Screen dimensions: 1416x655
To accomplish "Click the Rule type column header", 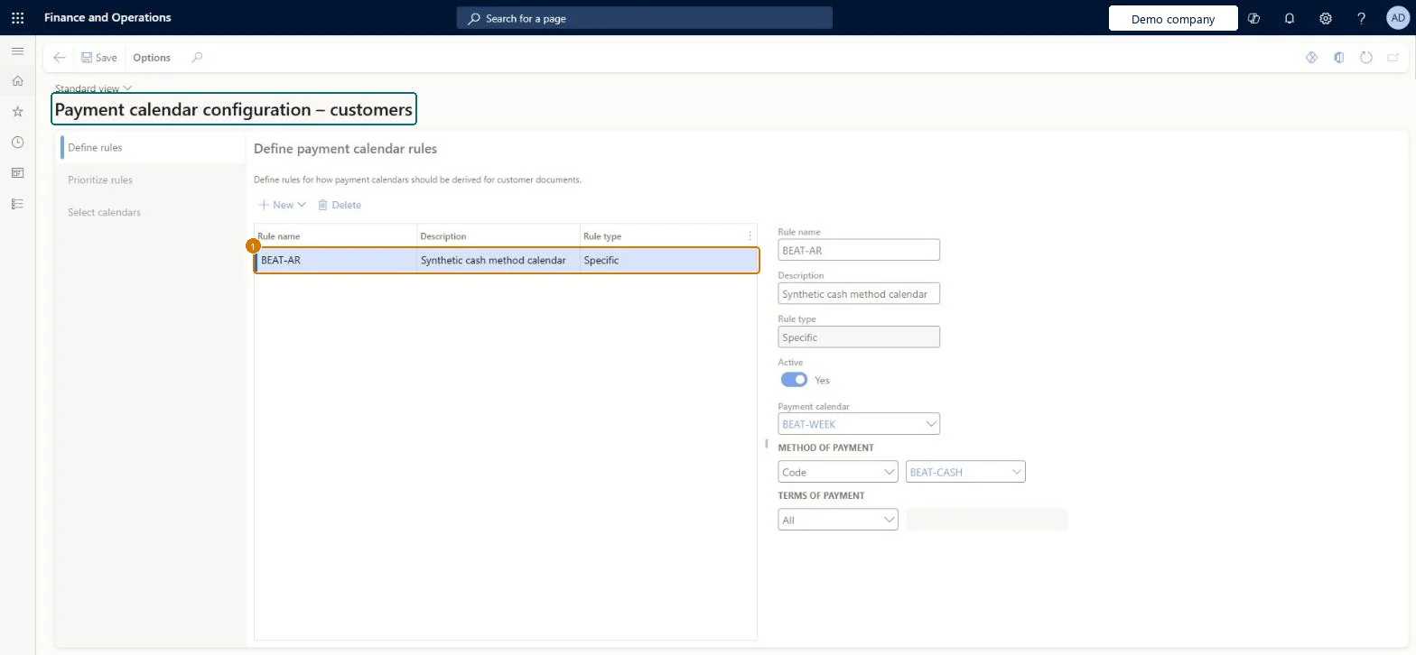I will pos(662,235).
